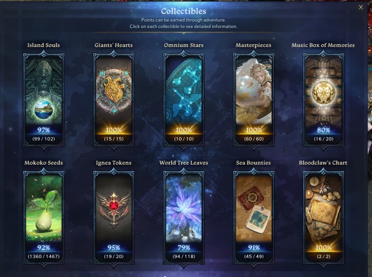Click the World Tree Leaves card
Viewport: 372px width, 277px height.
183,217
